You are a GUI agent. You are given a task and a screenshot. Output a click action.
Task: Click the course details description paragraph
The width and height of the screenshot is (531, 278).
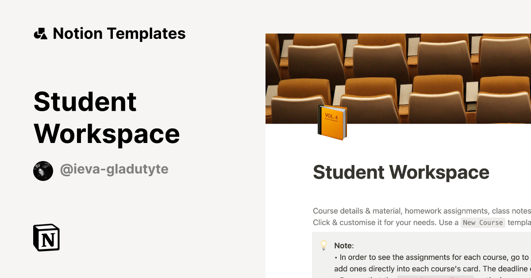(x=420, y=211)
